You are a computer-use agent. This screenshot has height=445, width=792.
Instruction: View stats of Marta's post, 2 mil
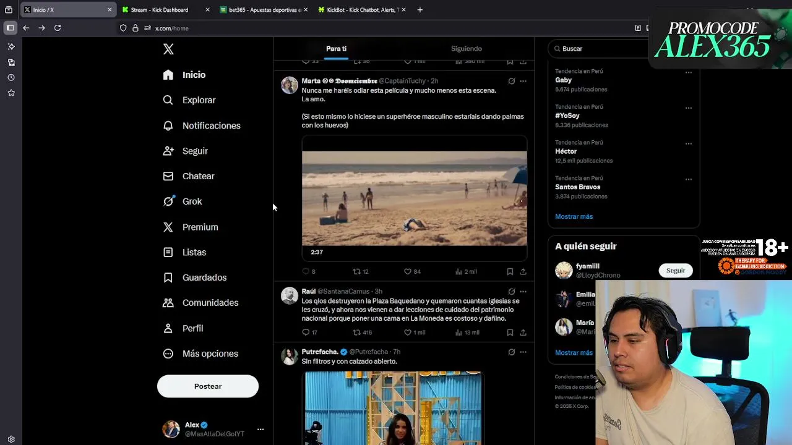[466, 271]
